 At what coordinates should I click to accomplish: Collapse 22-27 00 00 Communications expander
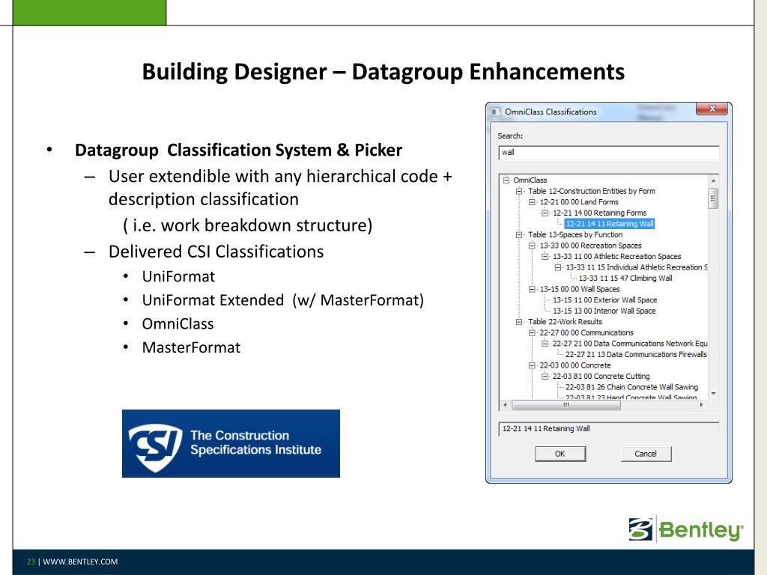532,332
